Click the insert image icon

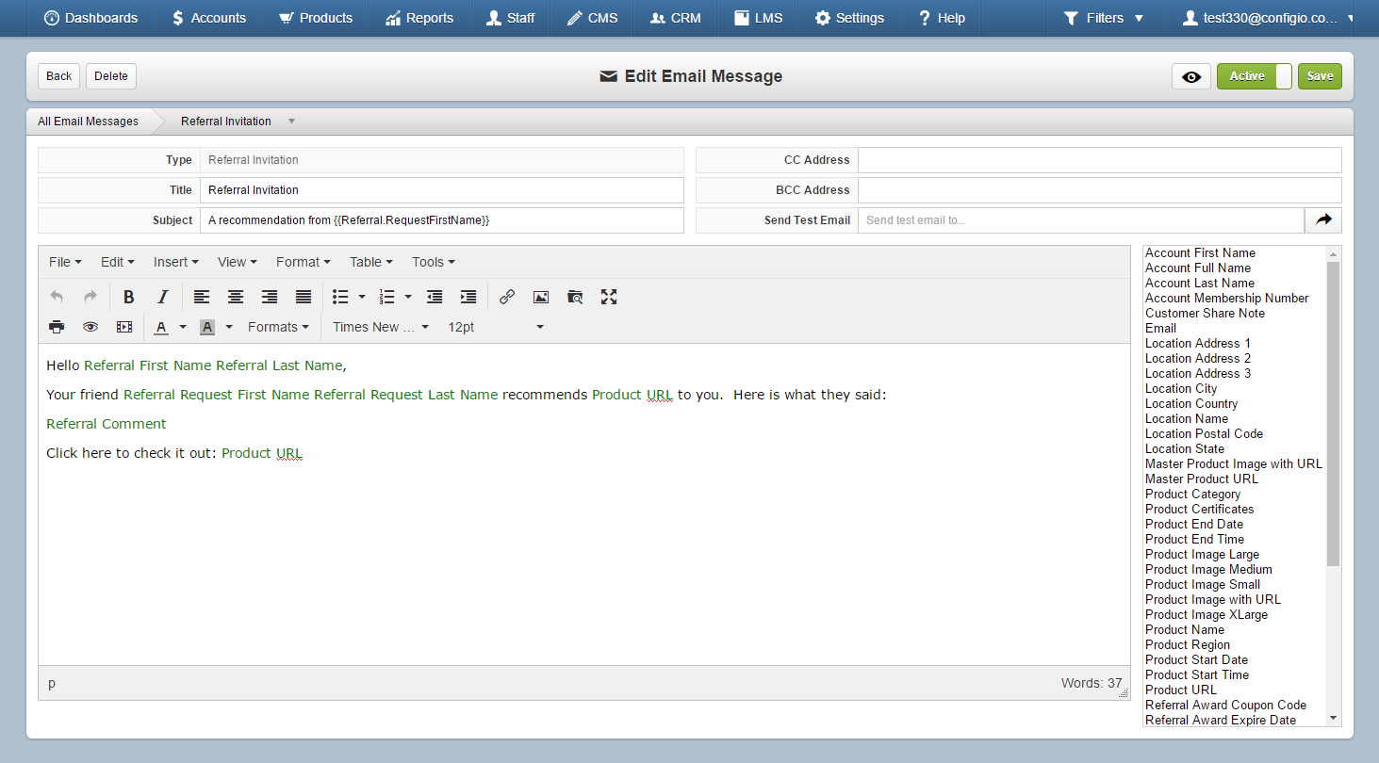tap(541, 297)
